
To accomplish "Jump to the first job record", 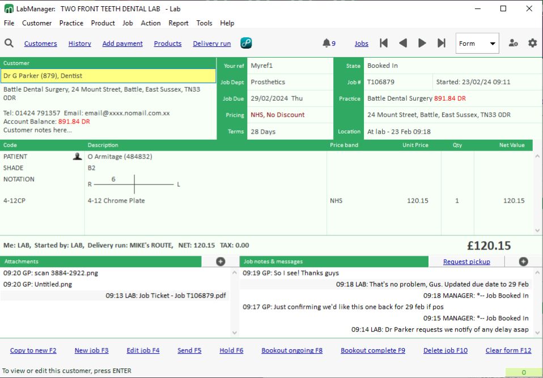I will 384,44.
